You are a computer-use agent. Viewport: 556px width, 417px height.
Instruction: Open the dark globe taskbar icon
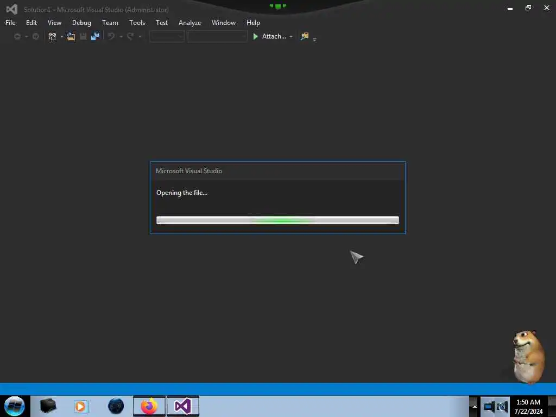116,406
